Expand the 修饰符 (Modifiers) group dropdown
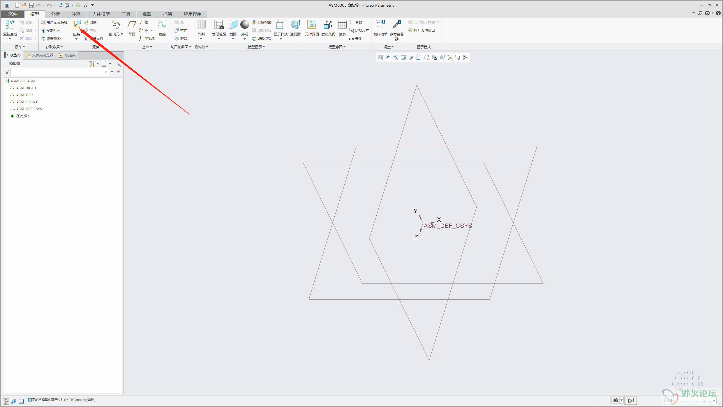The image size is (723, 407). 201,47
